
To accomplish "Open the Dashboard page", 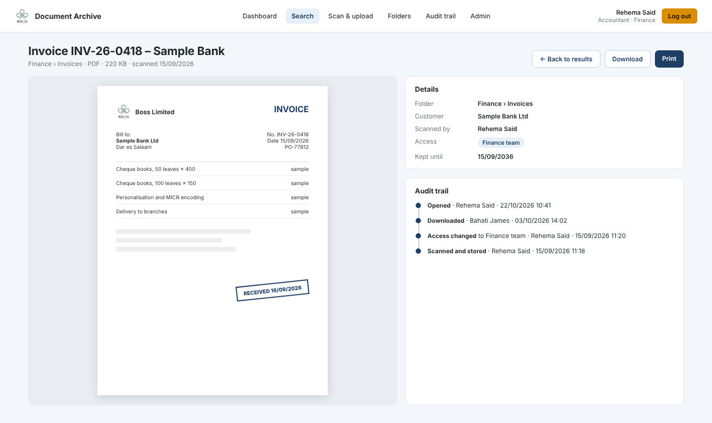I will click(260, 16).
